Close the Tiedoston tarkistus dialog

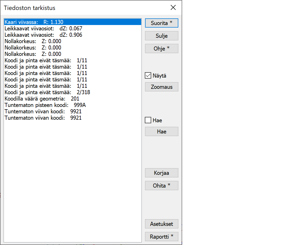173,8
